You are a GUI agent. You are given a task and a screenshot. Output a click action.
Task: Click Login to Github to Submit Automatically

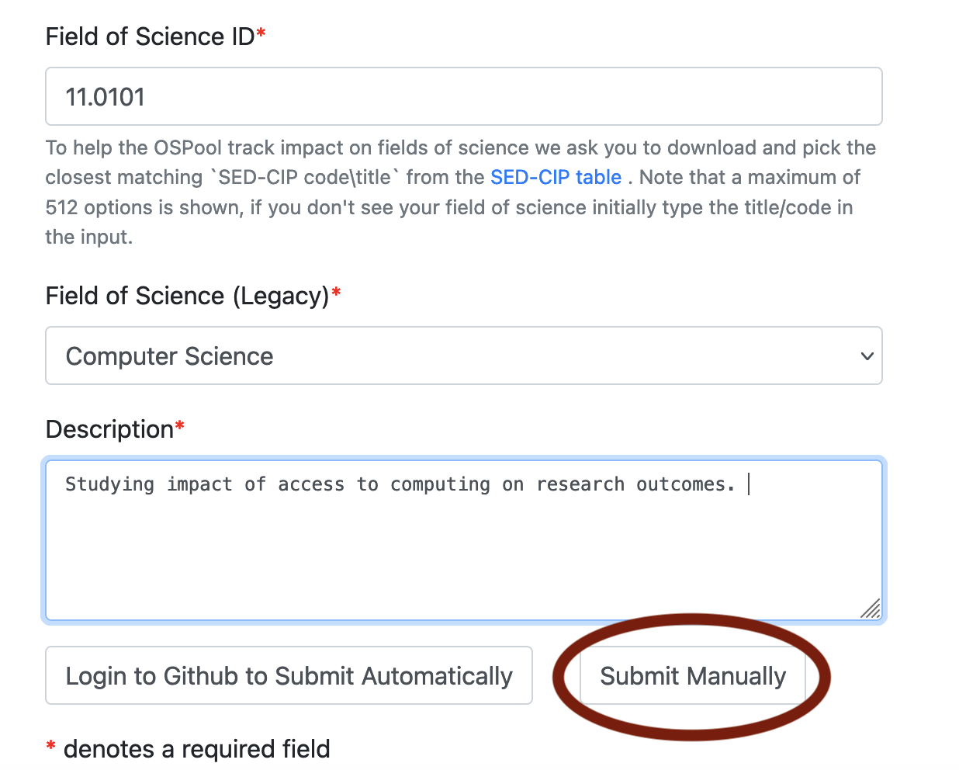289,675
